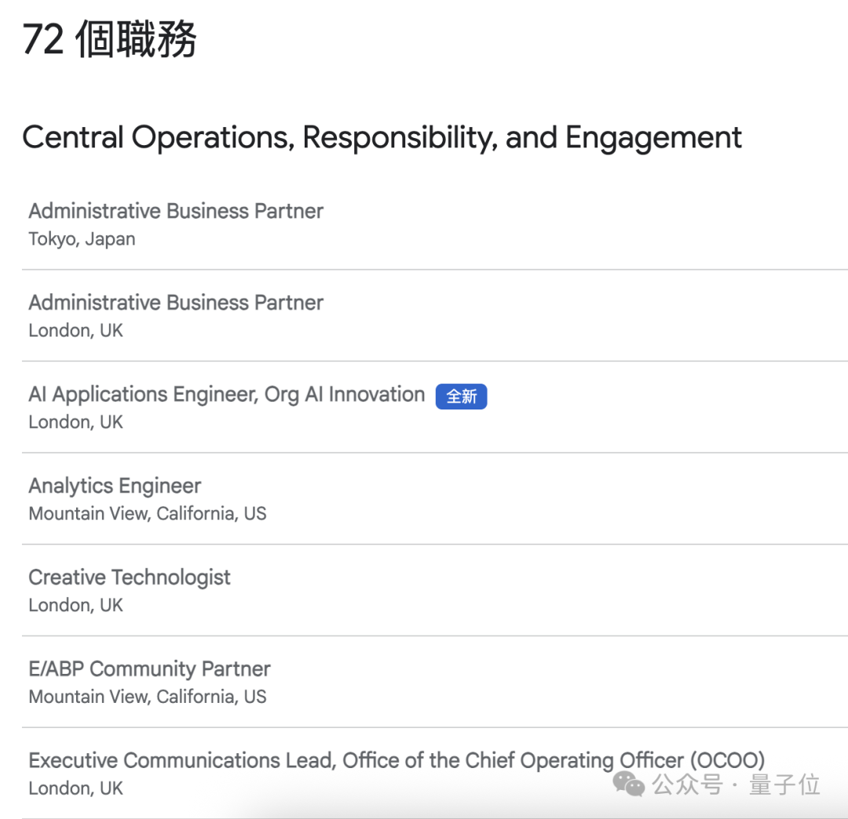This screenshot has height=819, width=848.
Task: Click London, UK beneath Creative Technologist
Action: pos(75,605)
